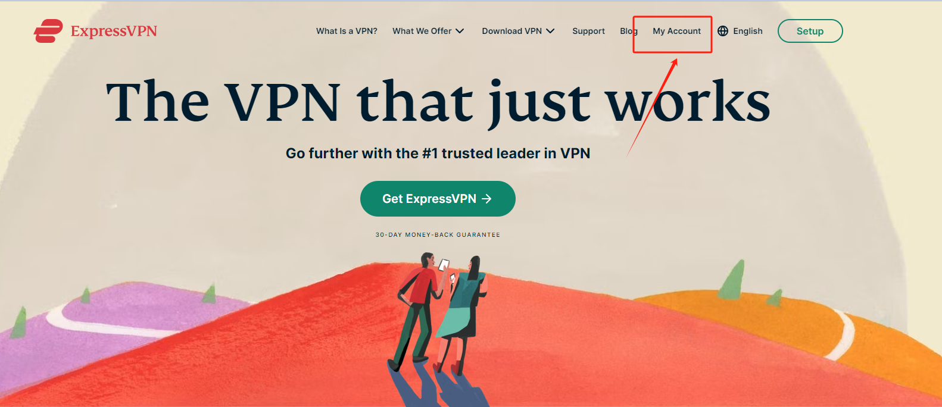Select the English language option

(x=748, y=31)
